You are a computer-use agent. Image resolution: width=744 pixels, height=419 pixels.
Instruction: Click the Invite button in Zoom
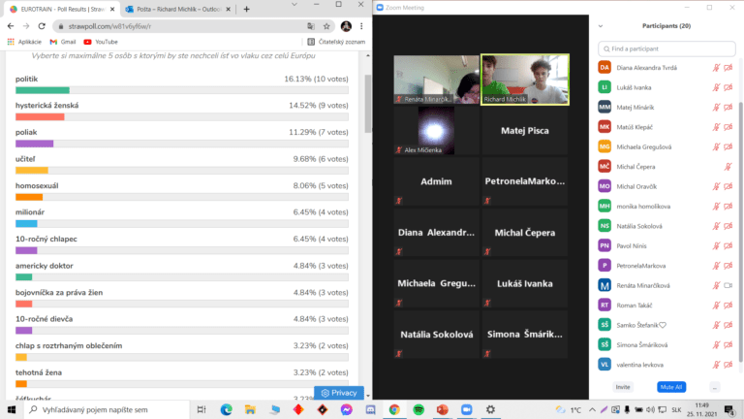point(623,387)
